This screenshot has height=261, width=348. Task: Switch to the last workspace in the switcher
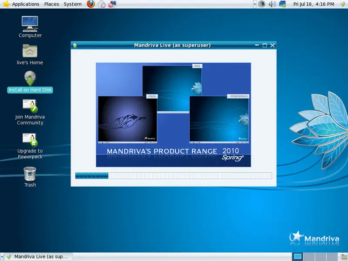pos(332,257)
